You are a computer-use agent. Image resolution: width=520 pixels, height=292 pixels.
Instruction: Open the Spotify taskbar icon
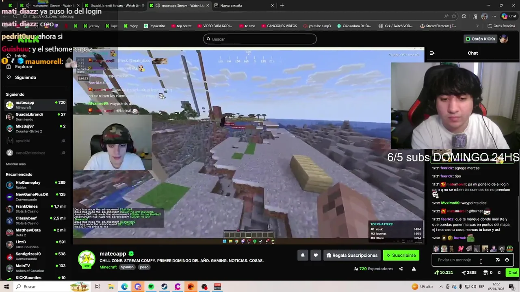click(x=151, y=287)
